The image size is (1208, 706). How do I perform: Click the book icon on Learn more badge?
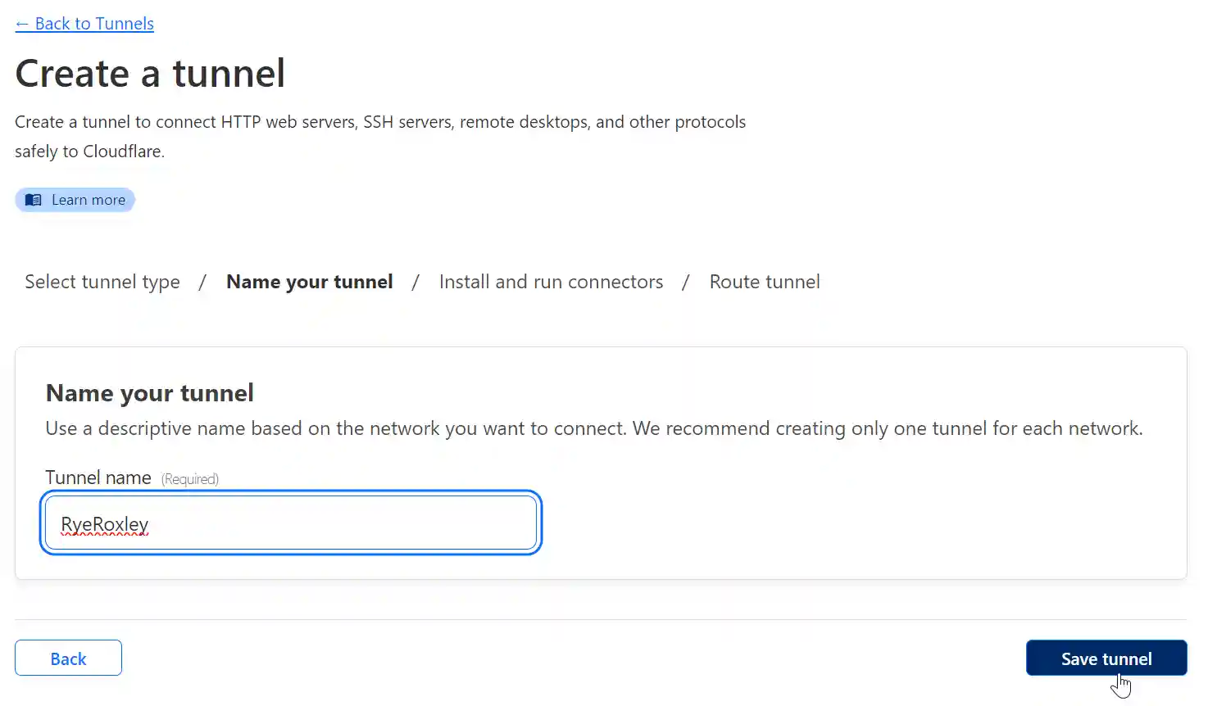[x=34, y=199]
